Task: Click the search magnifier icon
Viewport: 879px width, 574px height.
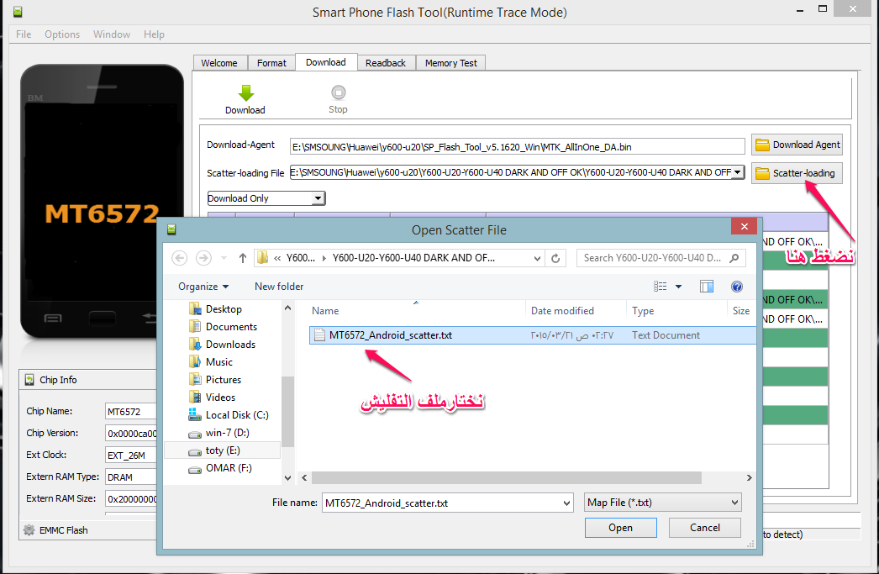Action: 734,258
